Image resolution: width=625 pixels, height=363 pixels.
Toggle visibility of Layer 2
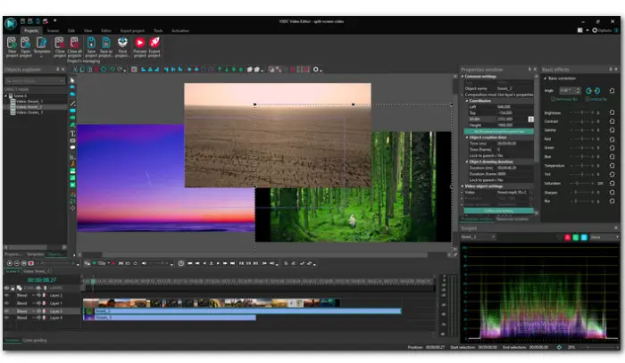point(6,295)
